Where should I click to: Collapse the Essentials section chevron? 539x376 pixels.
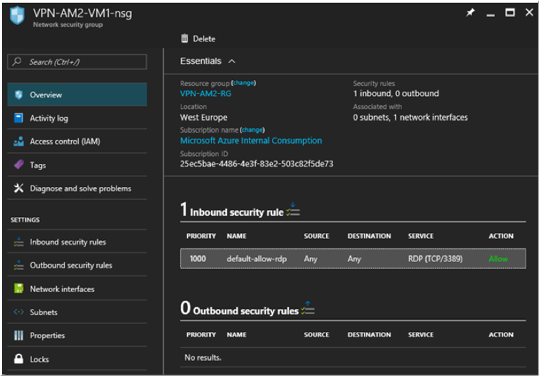[x=232, y=61]
